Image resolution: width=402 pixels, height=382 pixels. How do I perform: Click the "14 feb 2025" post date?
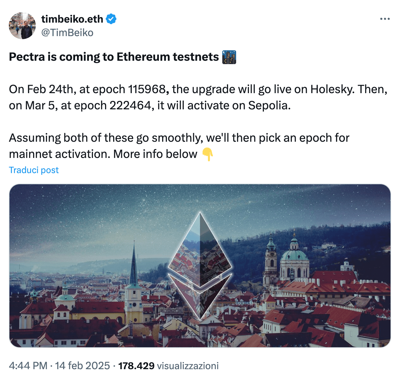[x=82, y=366]
